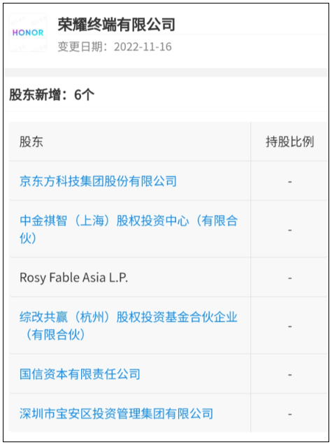Click shareholding ratio cell for Rosy Fable Asia
The image size is (332, 445).
tap(290, 278)
